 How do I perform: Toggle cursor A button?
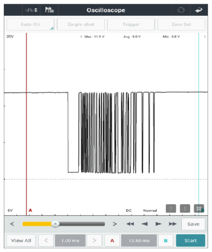(x=112, y=241)
